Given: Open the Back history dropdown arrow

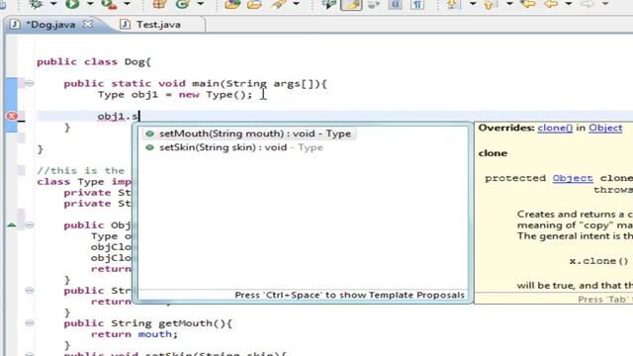Looking at the screenshot, I should pyautogui.click(x=569, y=4).
